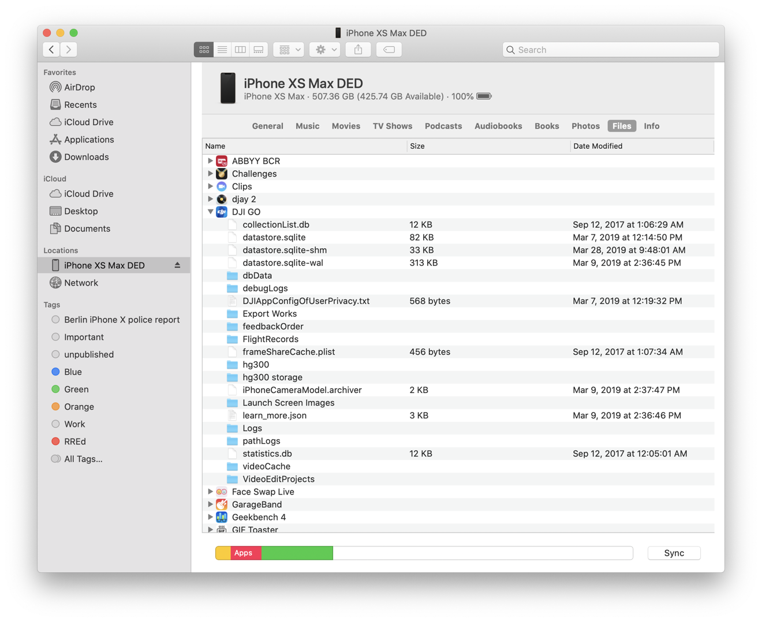Select the FlightRecords folder
Screen dimensions: 762x622
click(458, 339)
